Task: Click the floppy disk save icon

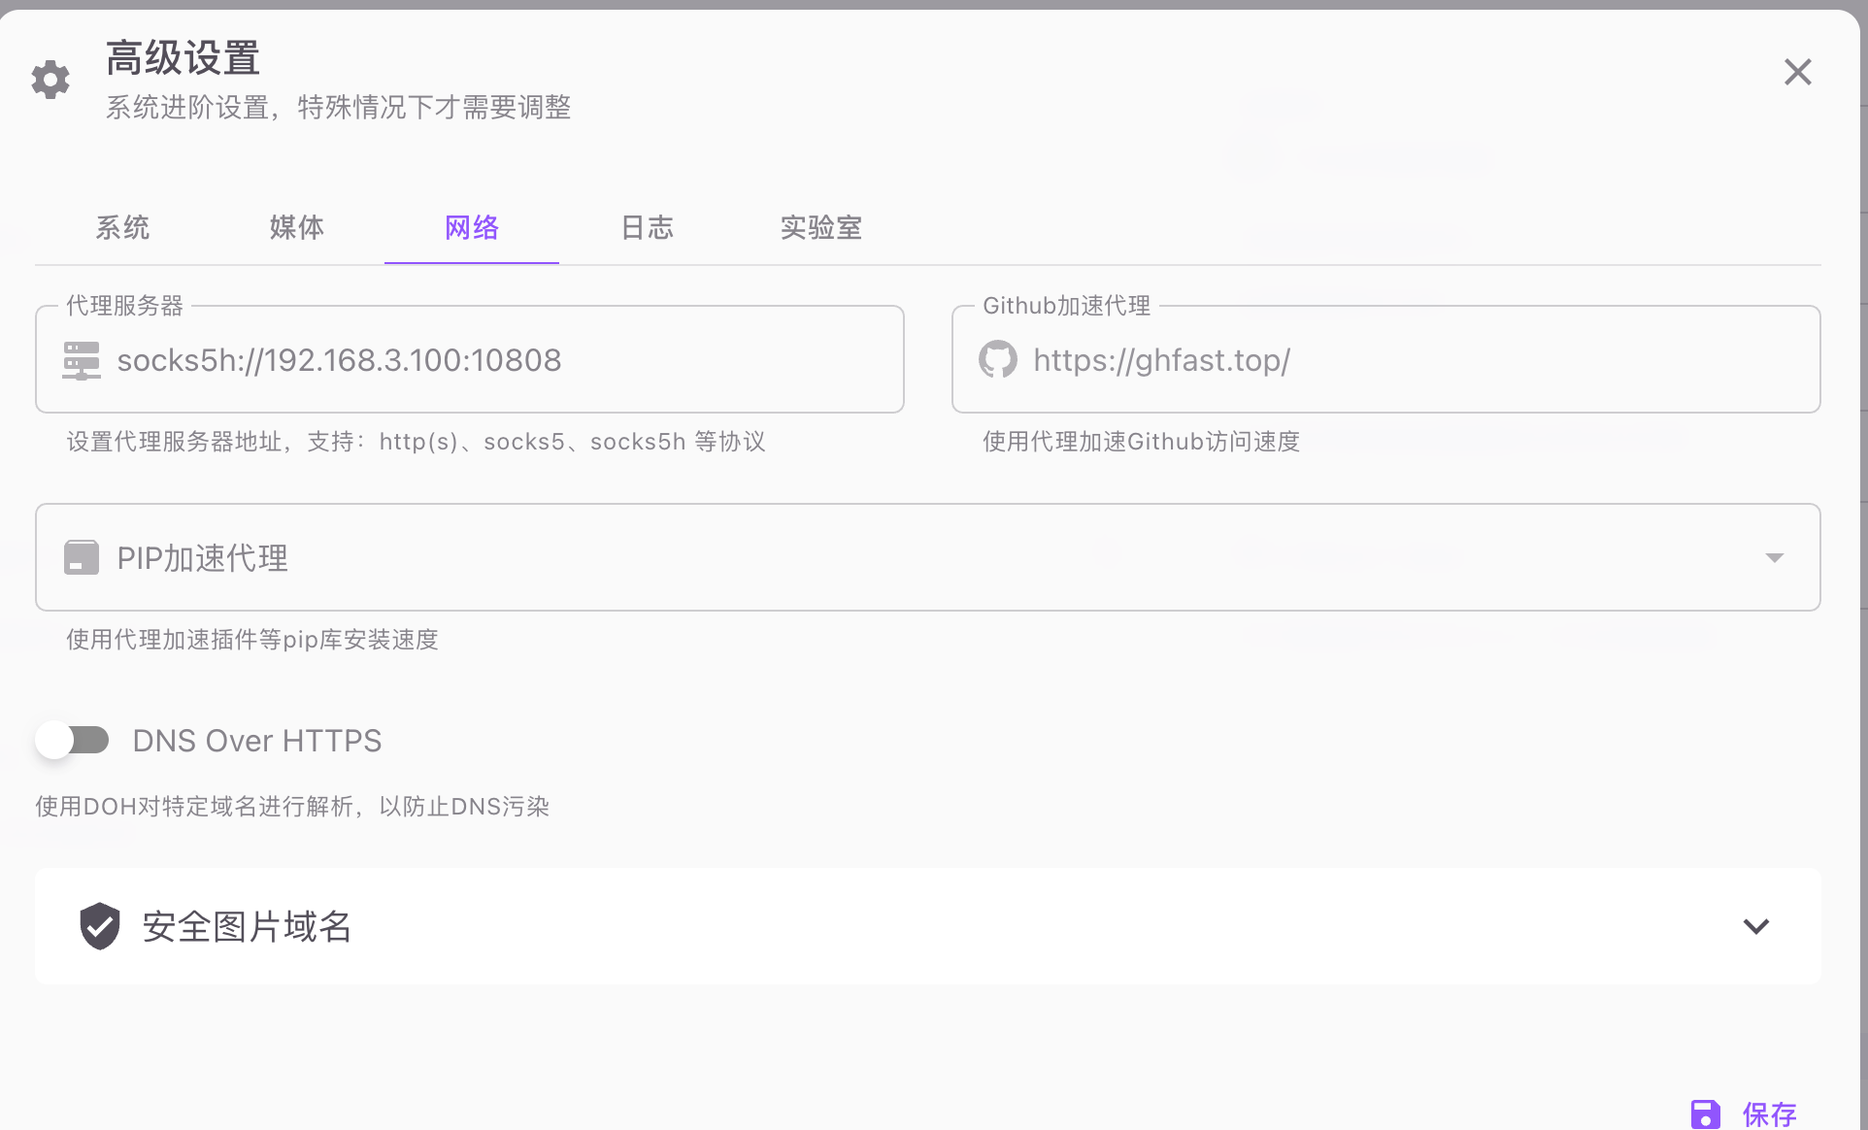Action: (x=1705, y=1113)
